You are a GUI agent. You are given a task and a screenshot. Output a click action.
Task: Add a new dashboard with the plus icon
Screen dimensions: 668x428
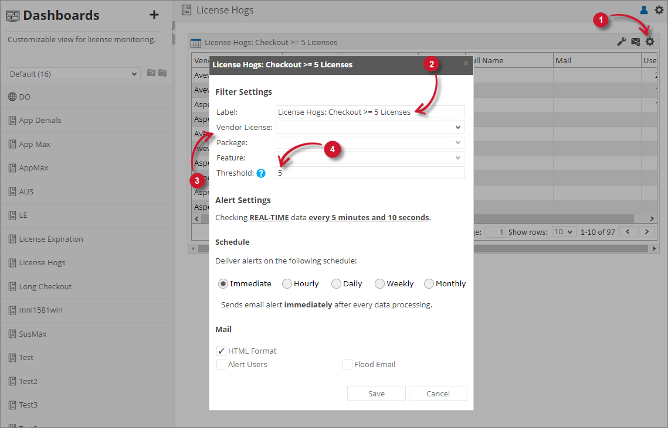pos(154,15)
